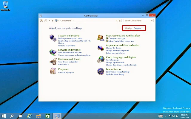Image resolution: width=191 pixels, height=119 pixels.
Task: Expand the chevron before the Control Panel breadcrumb
Action: (x=59, y=21)
